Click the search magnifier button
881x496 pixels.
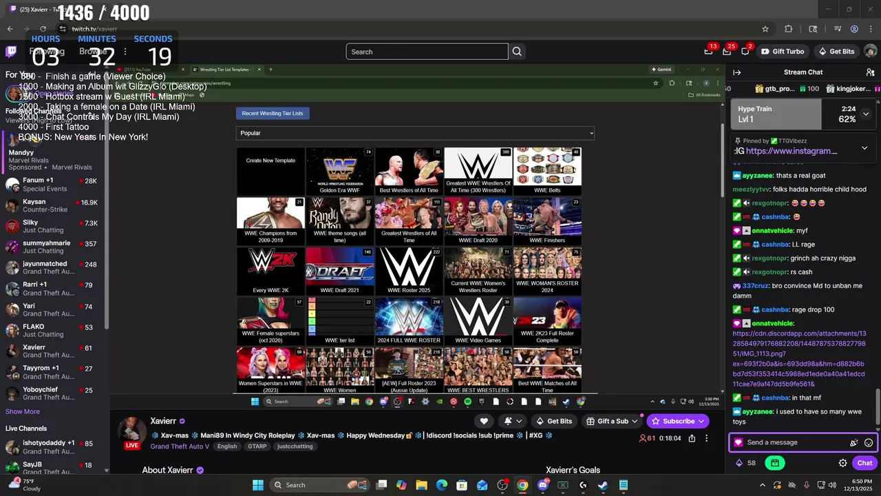tap(517, 52)
